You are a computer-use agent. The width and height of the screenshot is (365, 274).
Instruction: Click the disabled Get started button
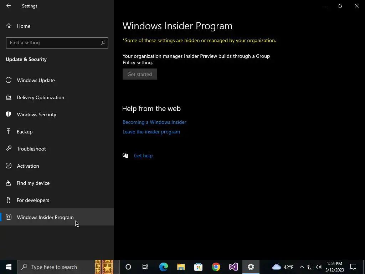tap(140, 74)
